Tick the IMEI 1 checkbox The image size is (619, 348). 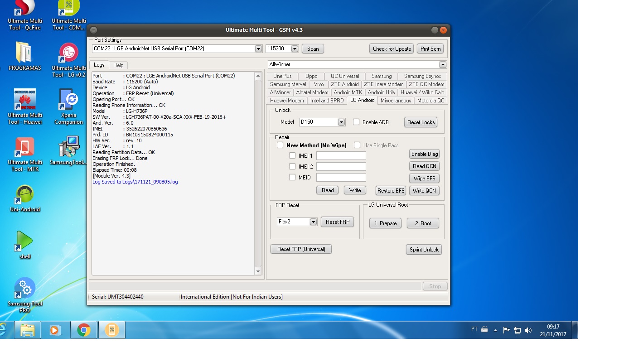[292, 155]
